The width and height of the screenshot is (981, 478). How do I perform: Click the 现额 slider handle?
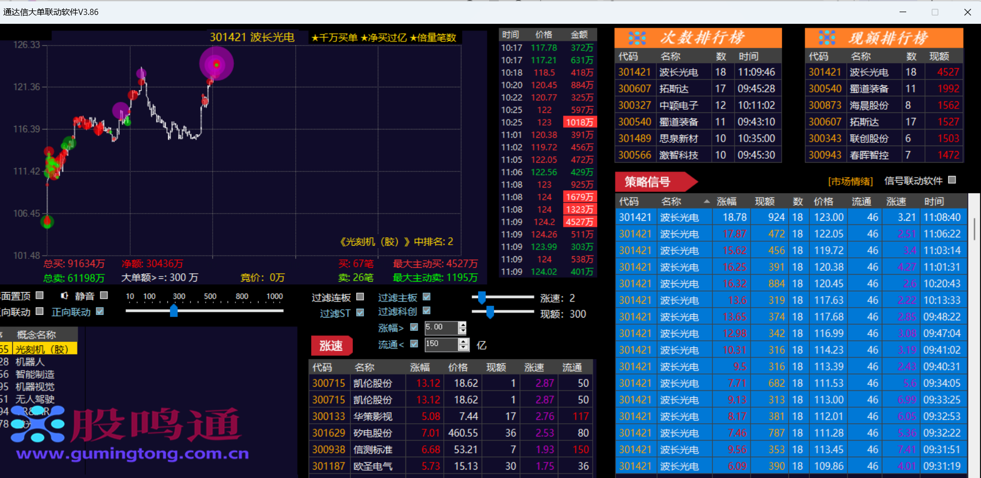(x=490, y=313)
